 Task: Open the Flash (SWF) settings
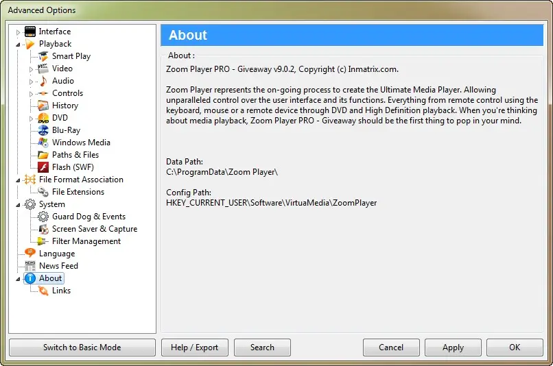[73, 167]
